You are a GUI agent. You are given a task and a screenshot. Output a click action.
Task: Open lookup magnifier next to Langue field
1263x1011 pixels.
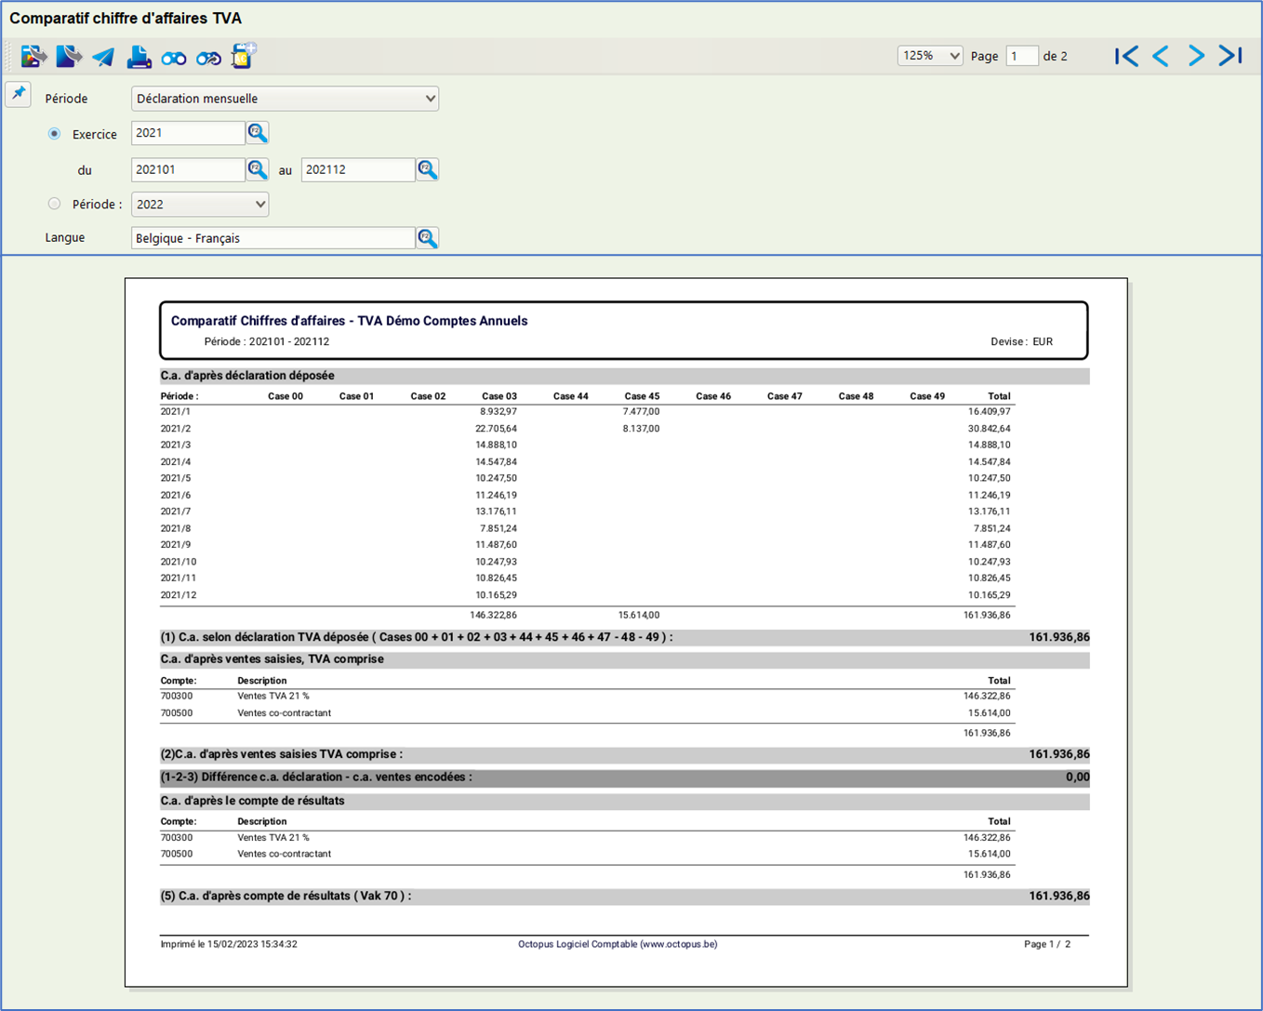(x=427, y=238)
